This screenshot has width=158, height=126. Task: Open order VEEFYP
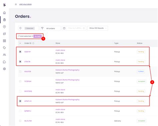click(27, 52)
